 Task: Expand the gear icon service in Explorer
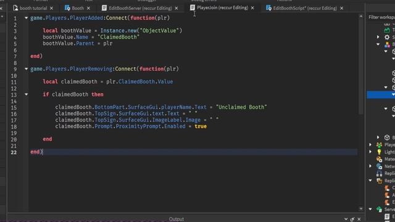(x=378, y=37)
